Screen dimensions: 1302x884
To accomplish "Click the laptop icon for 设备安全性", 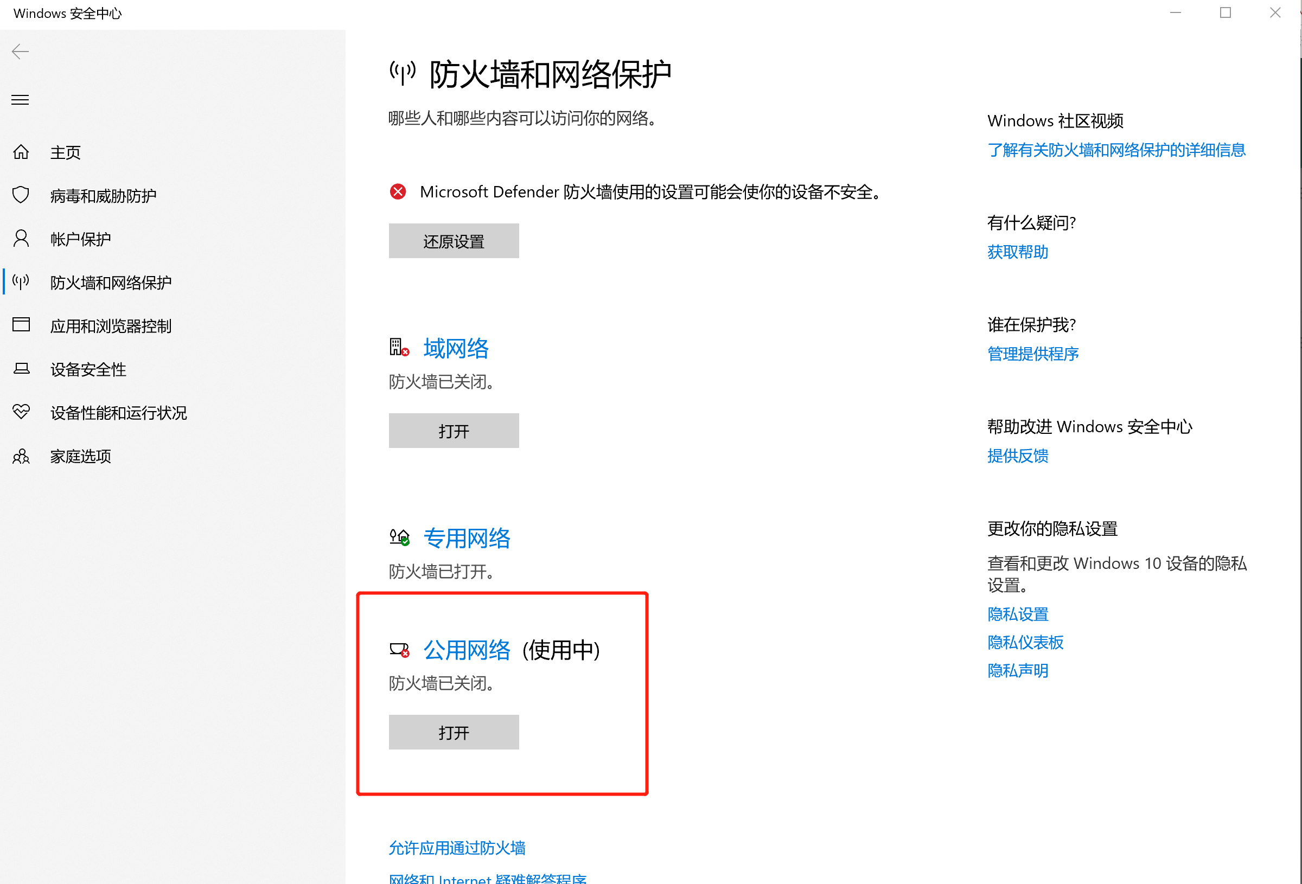I will click(x=21, y=369).
